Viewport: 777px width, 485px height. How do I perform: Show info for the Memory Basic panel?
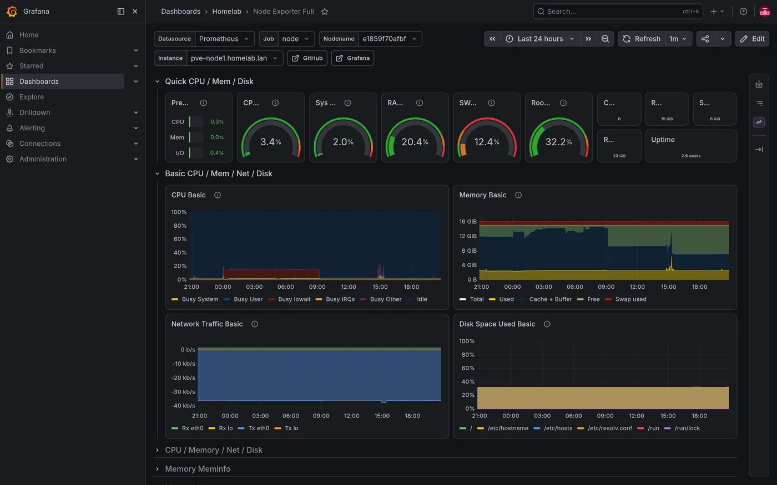(x=518, y=195)
